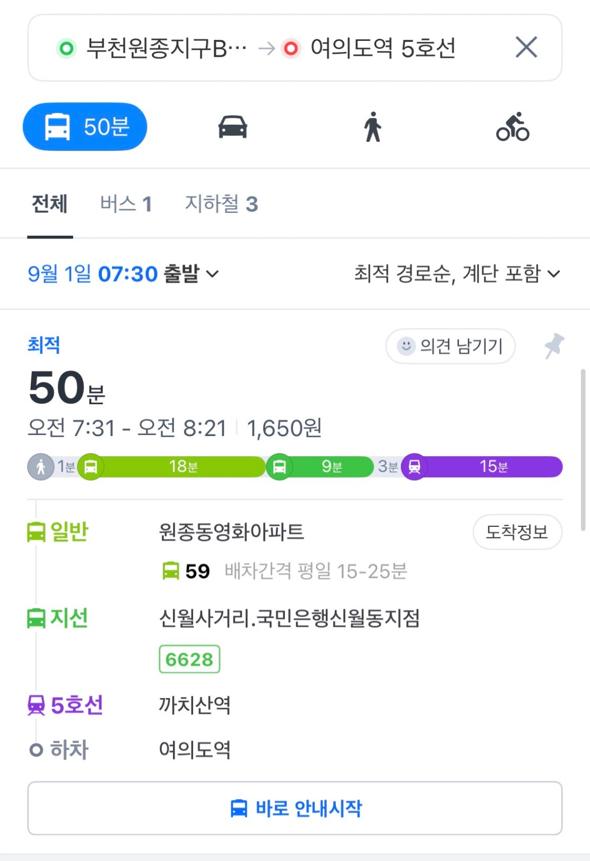Image resolution: width=590 pixels, height=861 pixels.
Task: Open the 9월 1일 07:30 출발 time dropdown
Action: (x=123, y=274)
